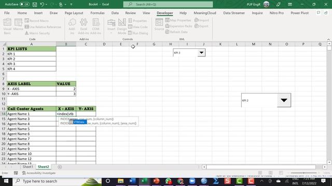
Task: Open COM Add-ins dialog
Action: (95, 26)
